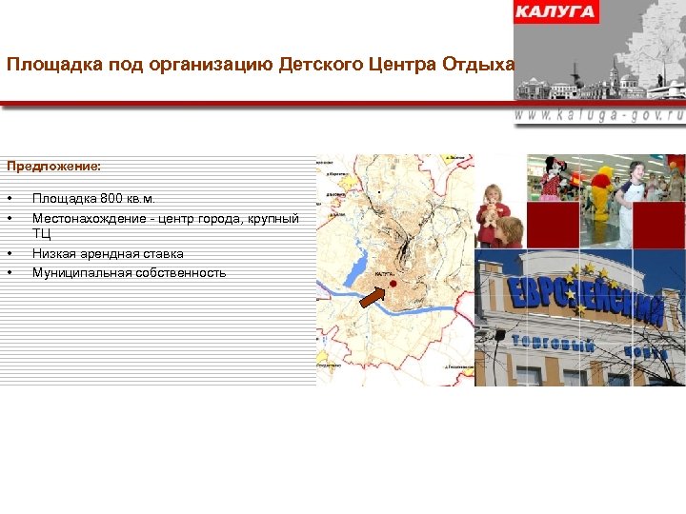Click the 'Европейский' shopping centre photo
The width and height of the screenshot is (686, 514).
tap(580, 318)
